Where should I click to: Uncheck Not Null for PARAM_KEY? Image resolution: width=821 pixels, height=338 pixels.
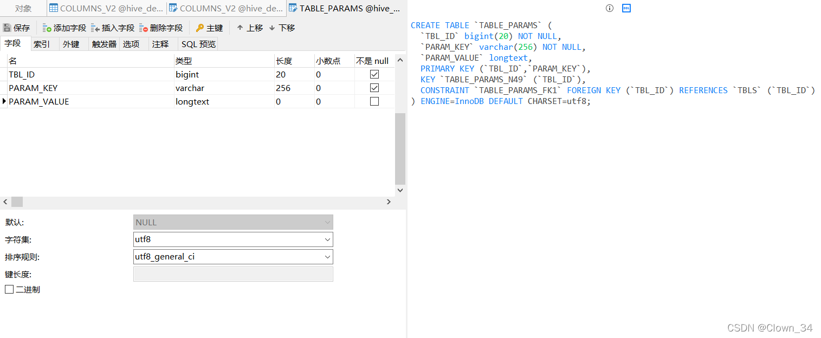click(x=374, y=88)
